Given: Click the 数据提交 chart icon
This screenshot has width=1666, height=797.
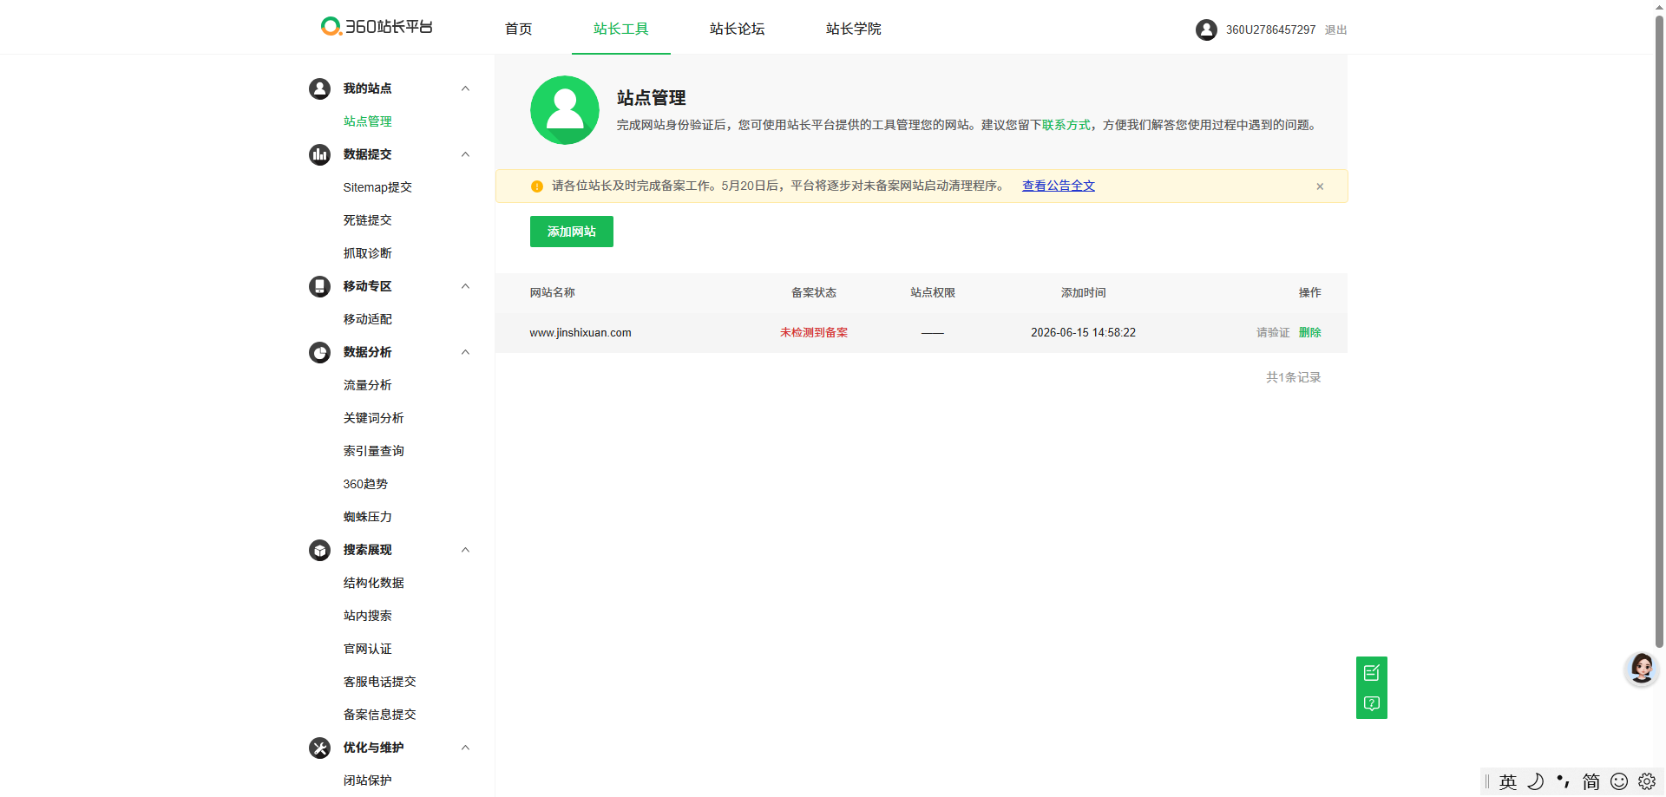Looking at the screenshot, I should [319, 154].
